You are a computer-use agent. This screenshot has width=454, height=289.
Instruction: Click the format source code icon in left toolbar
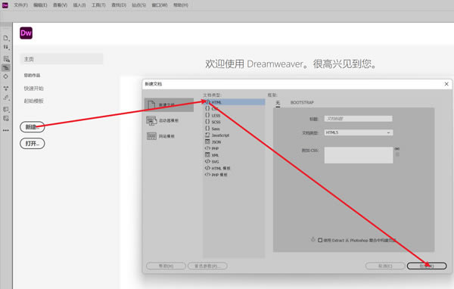coord(6,98)
